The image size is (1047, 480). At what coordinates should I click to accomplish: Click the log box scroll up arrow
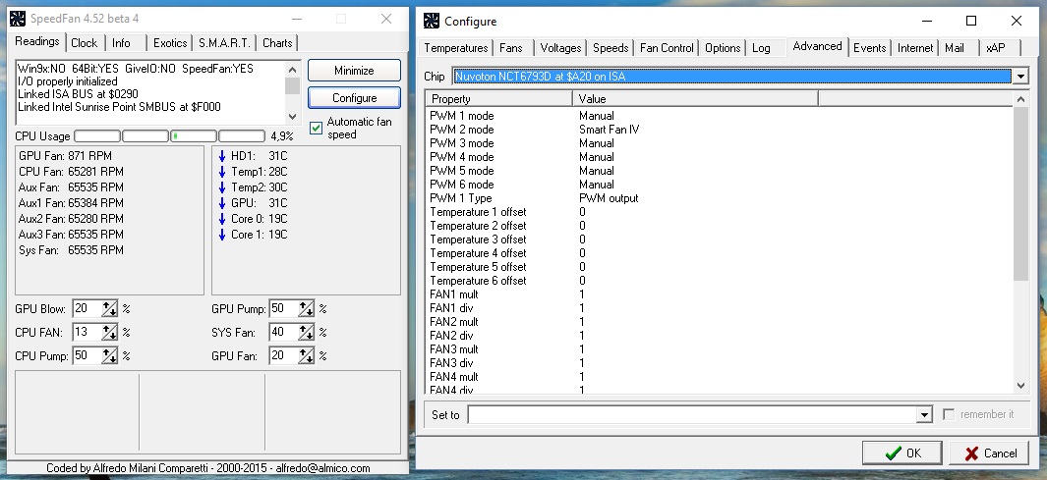(x=292, y=69)
